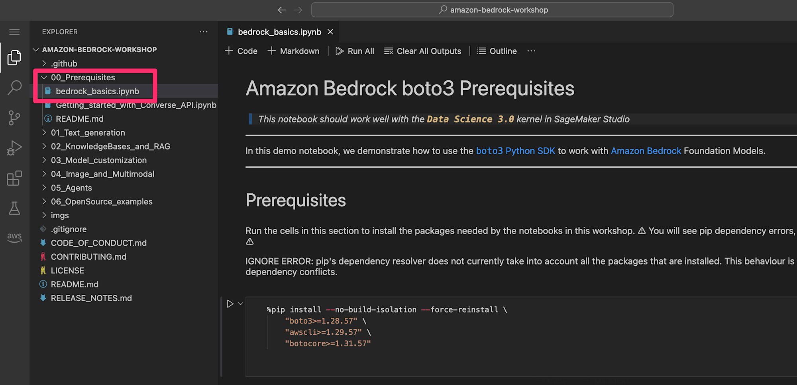This screenshot has height=385, width=797.
Task: Click the amazon-bedrock-workshop command search box
Action: [492, 10]
